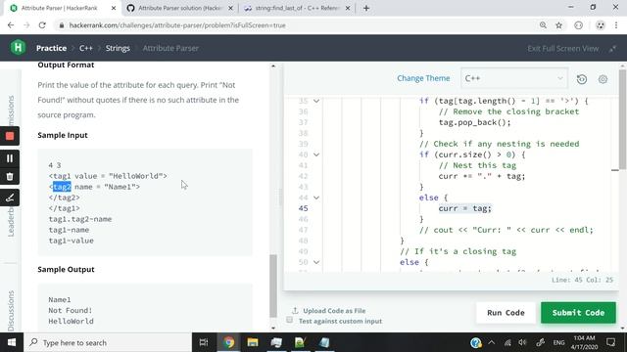Click the Run Code button

[x=506, y=313]
